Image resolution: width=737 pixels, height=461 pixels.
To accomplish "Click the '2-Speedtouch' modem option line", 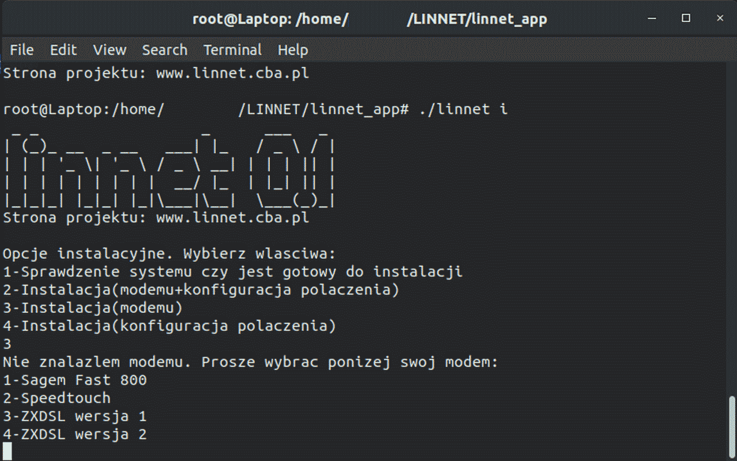I will (57, 398).
